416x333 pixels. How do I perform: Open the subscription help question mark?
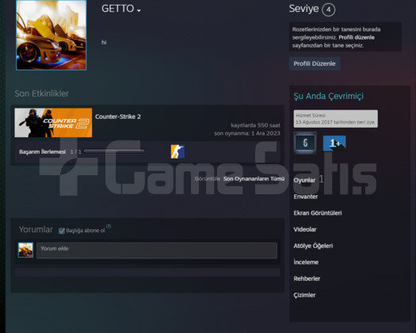109,227
